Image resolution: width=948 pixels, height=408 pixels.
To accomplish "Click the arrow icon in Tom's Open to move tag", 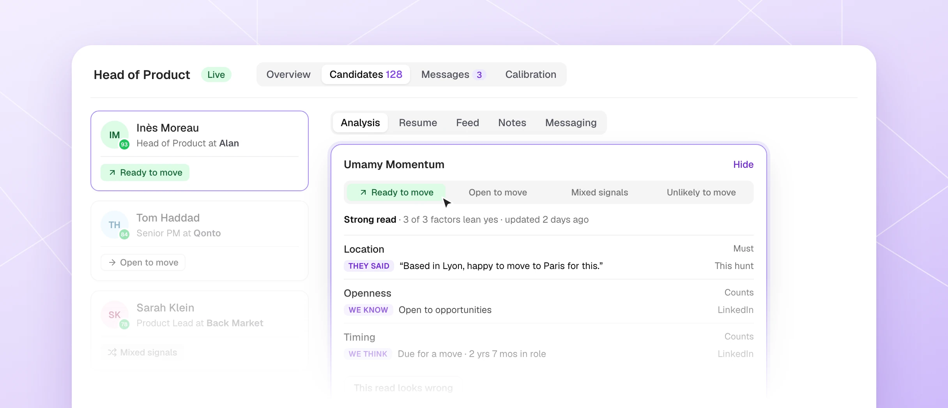I will (x=112, y=262).
